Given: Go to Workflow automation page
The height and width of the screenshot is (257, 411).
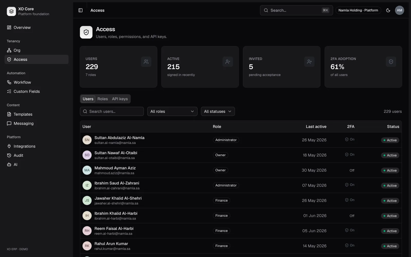Looking at the screenshot, I should tap(36, 82).
